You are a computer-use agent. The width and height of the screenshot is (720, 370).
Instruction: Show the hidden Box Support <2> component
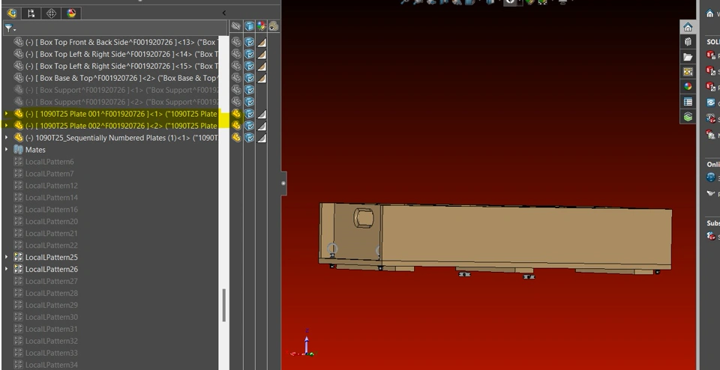(236, 102)
